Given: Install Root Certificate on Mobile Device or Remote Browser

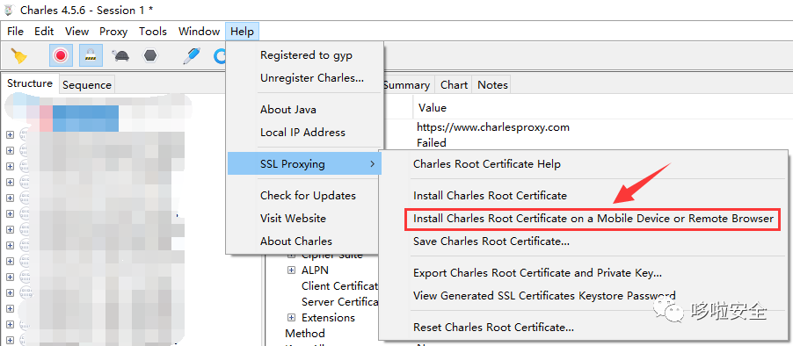Looking at the screenshot, I should coord(593,219).
